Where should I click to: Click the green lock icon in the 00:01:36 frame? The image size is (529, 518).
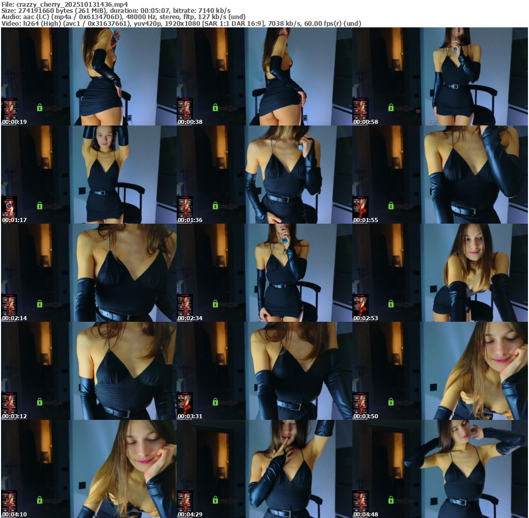[x=215, y=206]
